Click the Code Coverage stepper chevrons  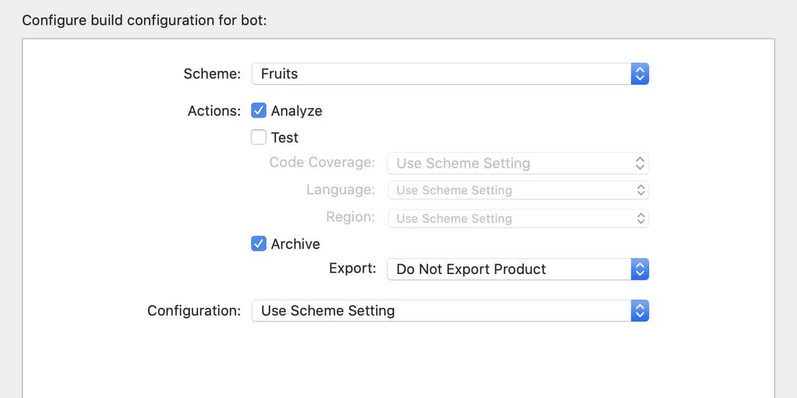click(x=640, y=163)
